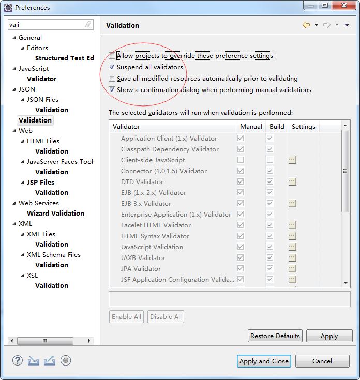Viewport: 360px width, 380px height.
Task: Select Validator under JavaScript
Action: click(x=42, y=79)
